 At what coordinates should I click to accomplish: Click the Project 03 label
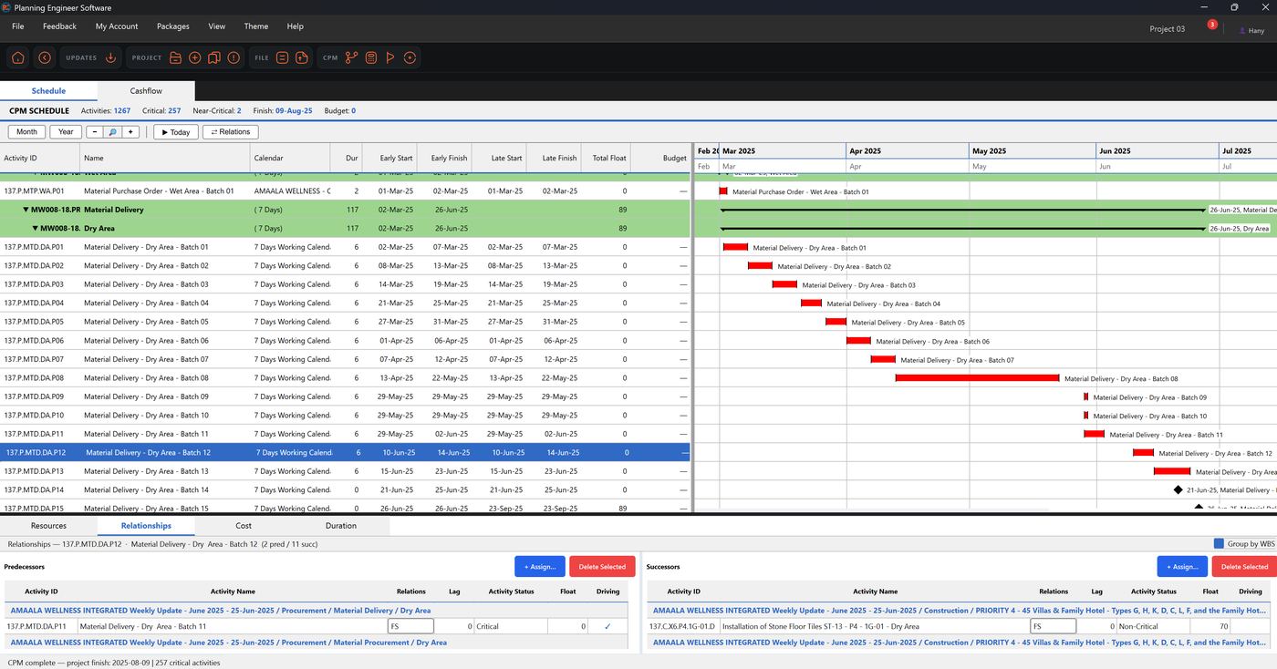(x=1167, y=29)
